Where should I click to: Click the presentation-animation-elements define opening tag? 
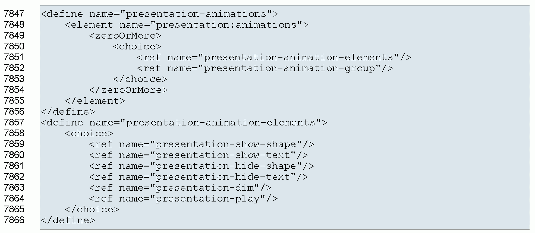coord(184,122)
